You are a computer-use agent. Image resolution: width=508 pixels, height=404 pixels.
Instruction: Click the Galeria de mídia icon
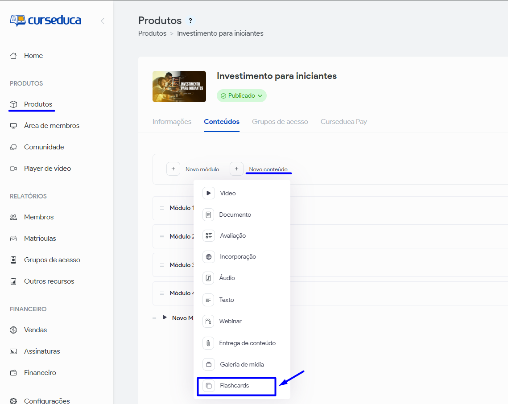point(209,364)
